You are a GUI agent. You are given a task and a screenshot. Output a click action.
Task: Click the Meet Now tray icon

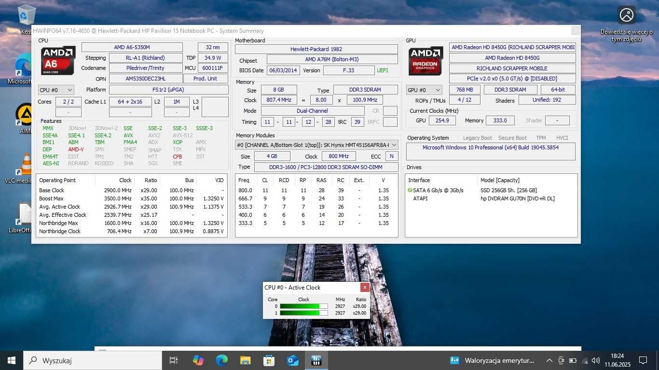click(561, 360)
